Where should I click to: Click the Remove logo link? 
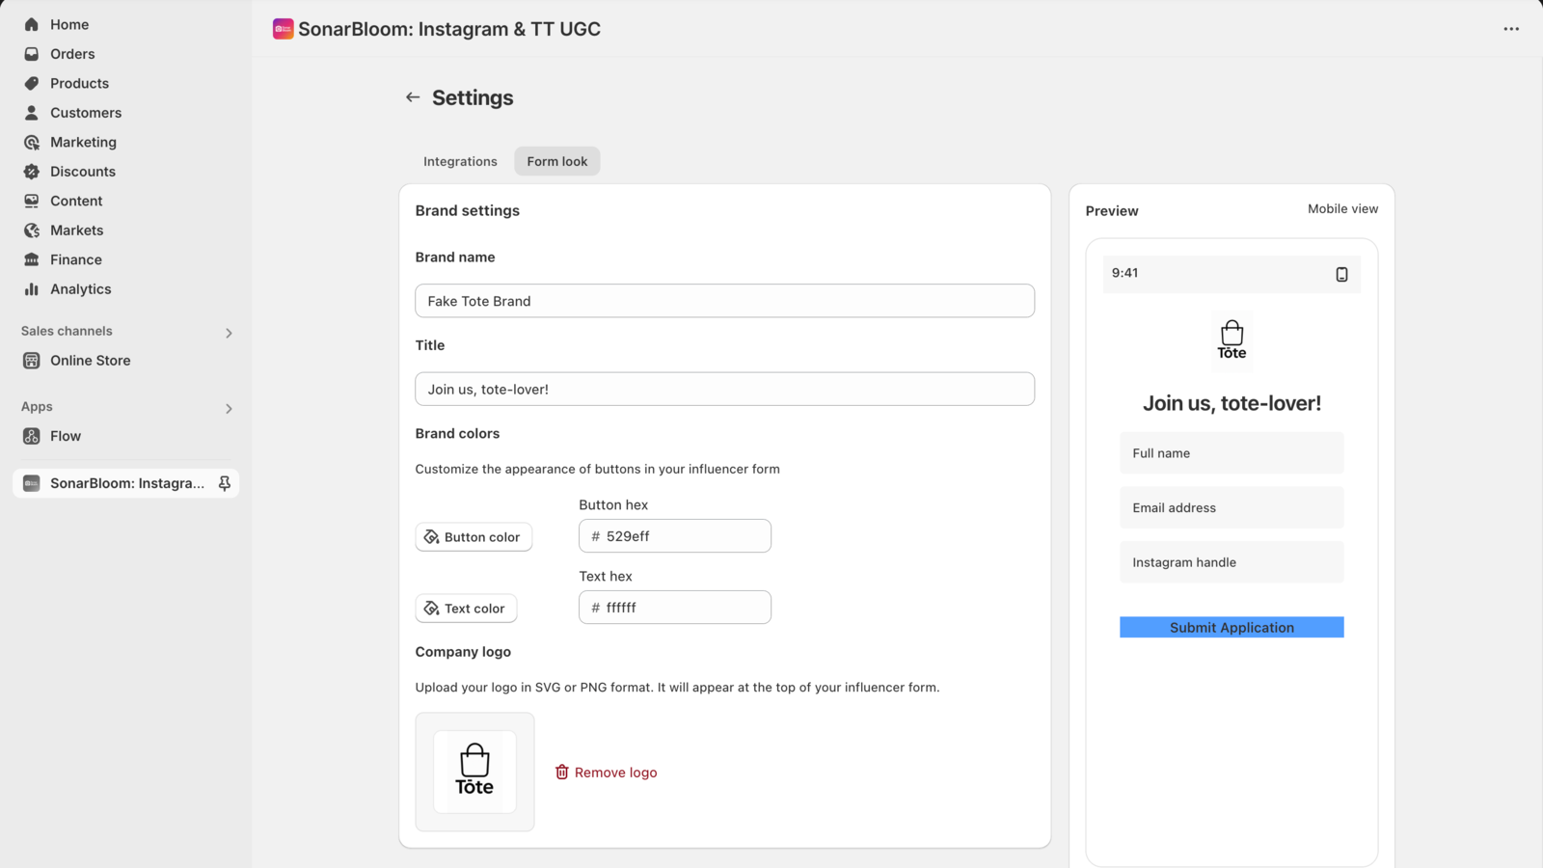click(615, 772)
